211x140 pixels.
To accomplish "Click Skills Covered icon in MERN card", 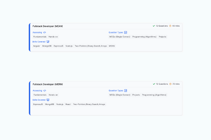I will (48, 100).
